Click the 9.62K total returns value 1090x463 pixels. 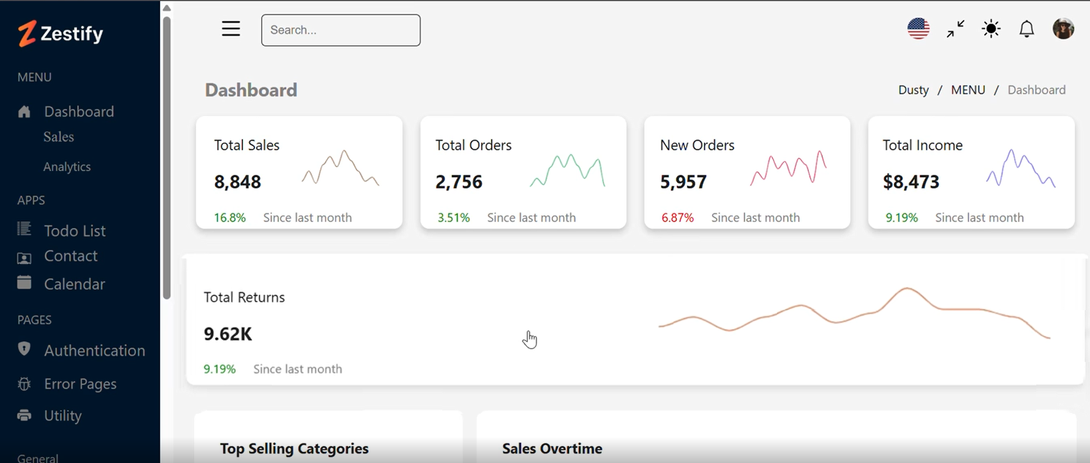tap(228, 334)
